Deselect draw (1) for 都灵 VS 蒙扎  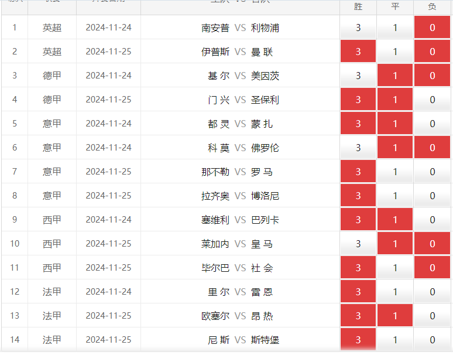pyautogui.click(x=395, y=124)
